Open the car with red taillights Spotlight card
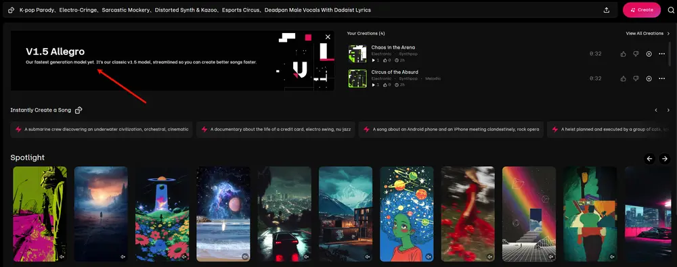 [284, 214]
